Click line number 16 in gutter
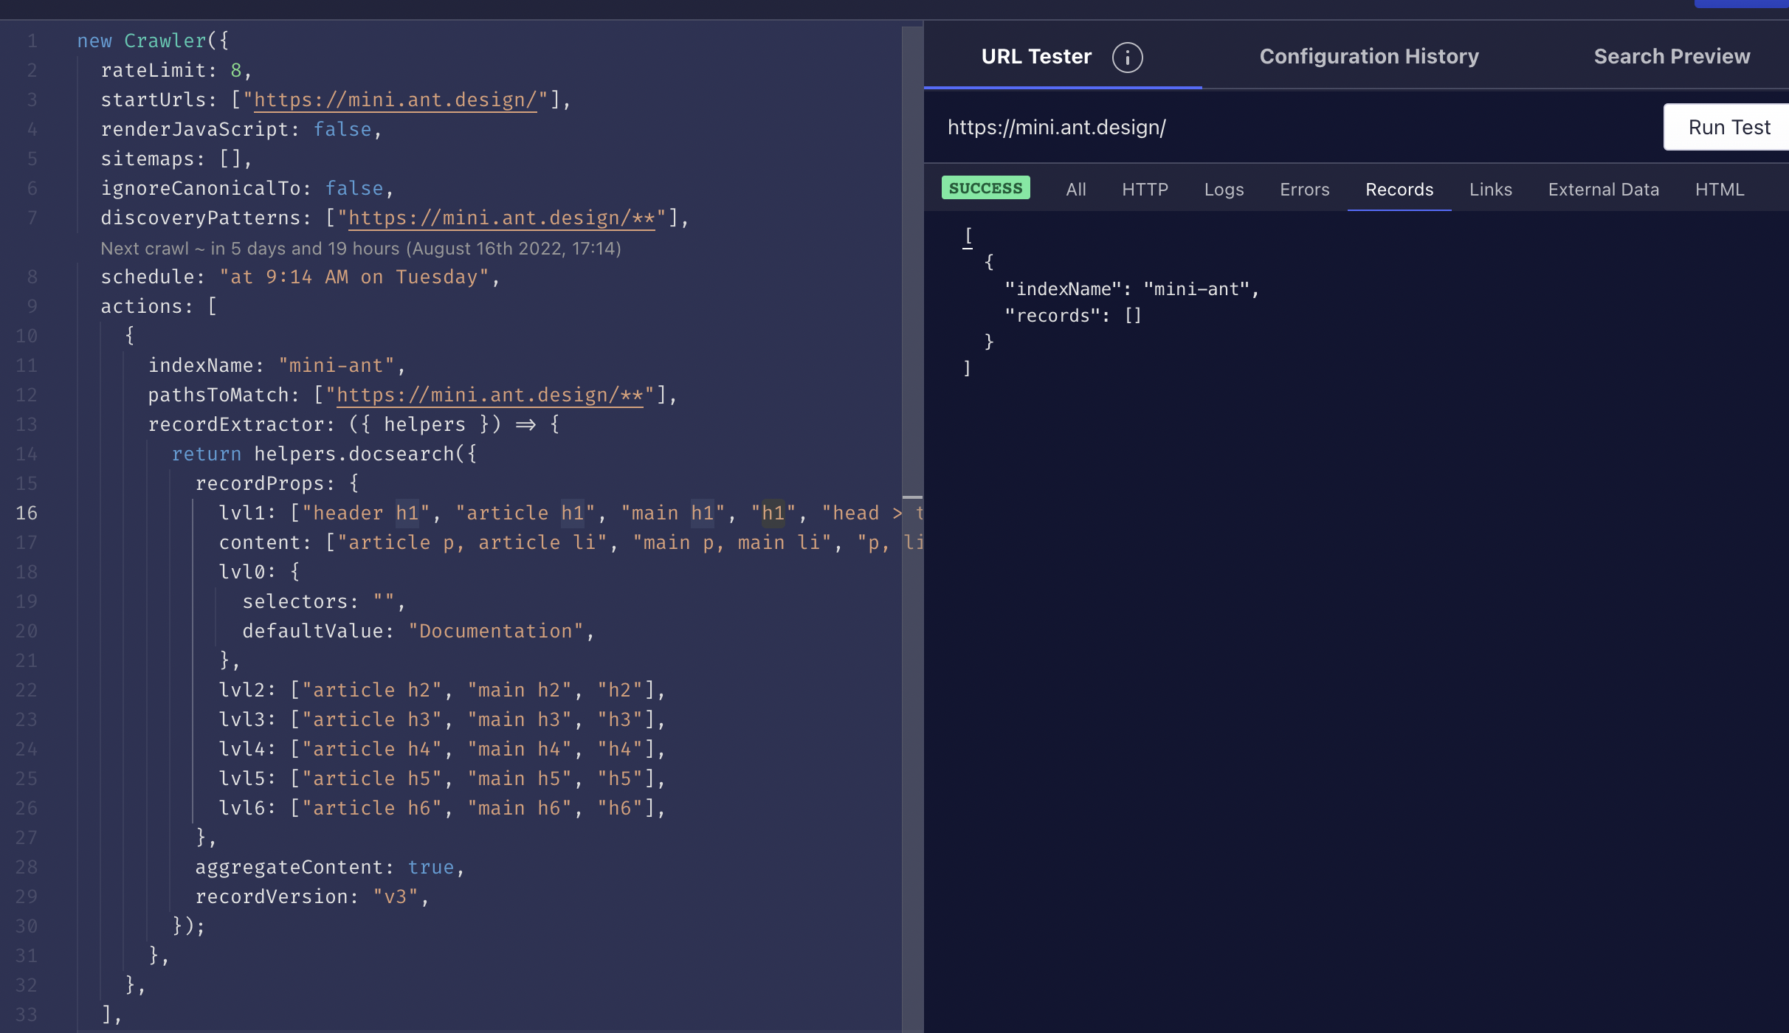Screen dimensions: 1789x1033 pyautogui.click(x=27, y=513)
